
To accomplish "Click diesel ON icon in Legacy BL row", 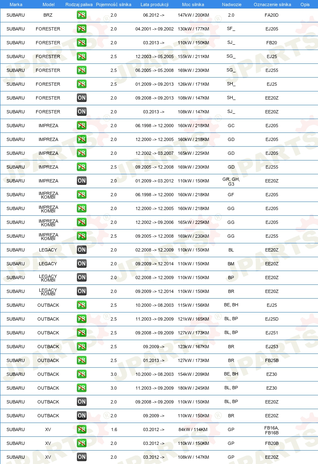I will (x=81, y=250).
